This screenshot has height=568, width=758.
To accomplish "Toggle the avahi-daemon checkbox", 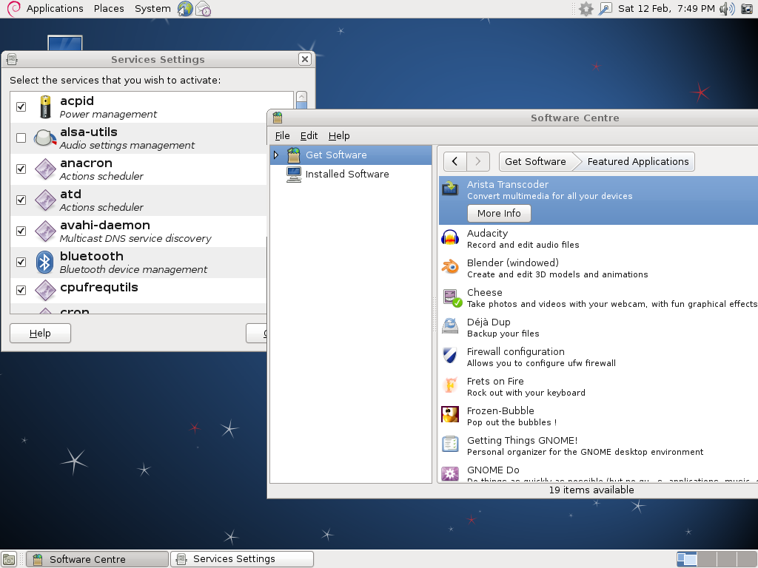I will (21, 231).
